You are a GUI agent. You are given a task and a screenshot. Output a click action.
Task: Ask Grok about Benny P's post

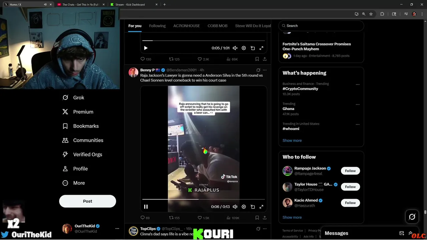258,70
